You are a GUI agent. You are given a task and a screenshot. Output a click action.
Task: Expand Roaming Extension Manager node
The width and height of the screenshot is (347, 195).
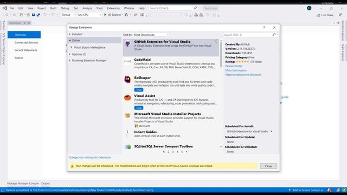coord(69,60)
